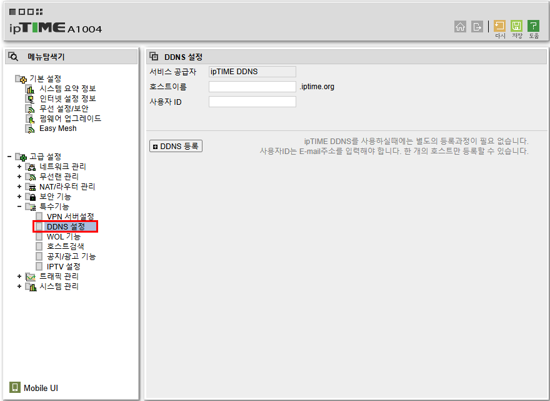This screenshot has width=550, height=401.
Task: Click the 무선 설정/보안 icon
Action: click(30, 109)
